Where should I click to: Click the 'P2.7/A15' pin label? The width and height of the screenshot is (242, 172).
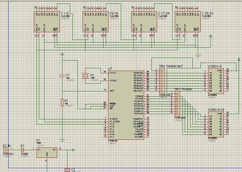(x=139, y=114)
